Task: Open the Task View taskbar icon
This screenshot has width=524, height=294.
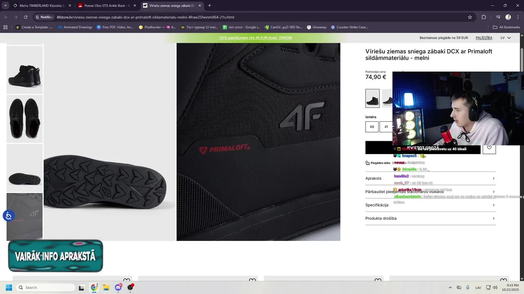Action: (81, 287)
